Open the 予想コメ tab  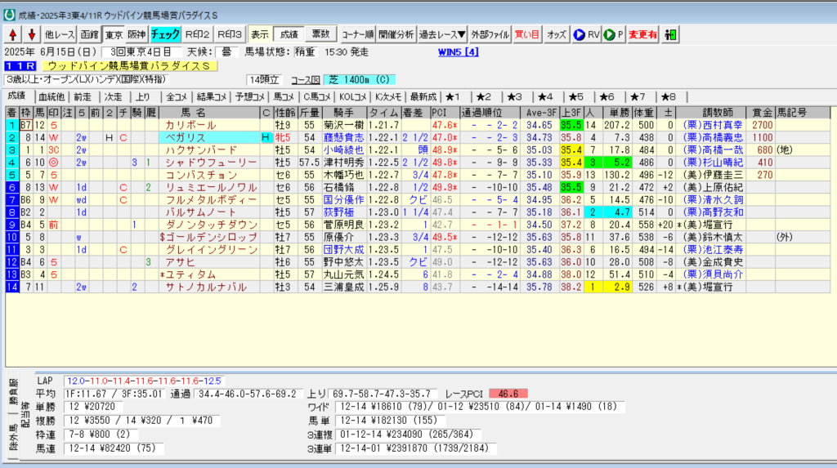(250, 96)
